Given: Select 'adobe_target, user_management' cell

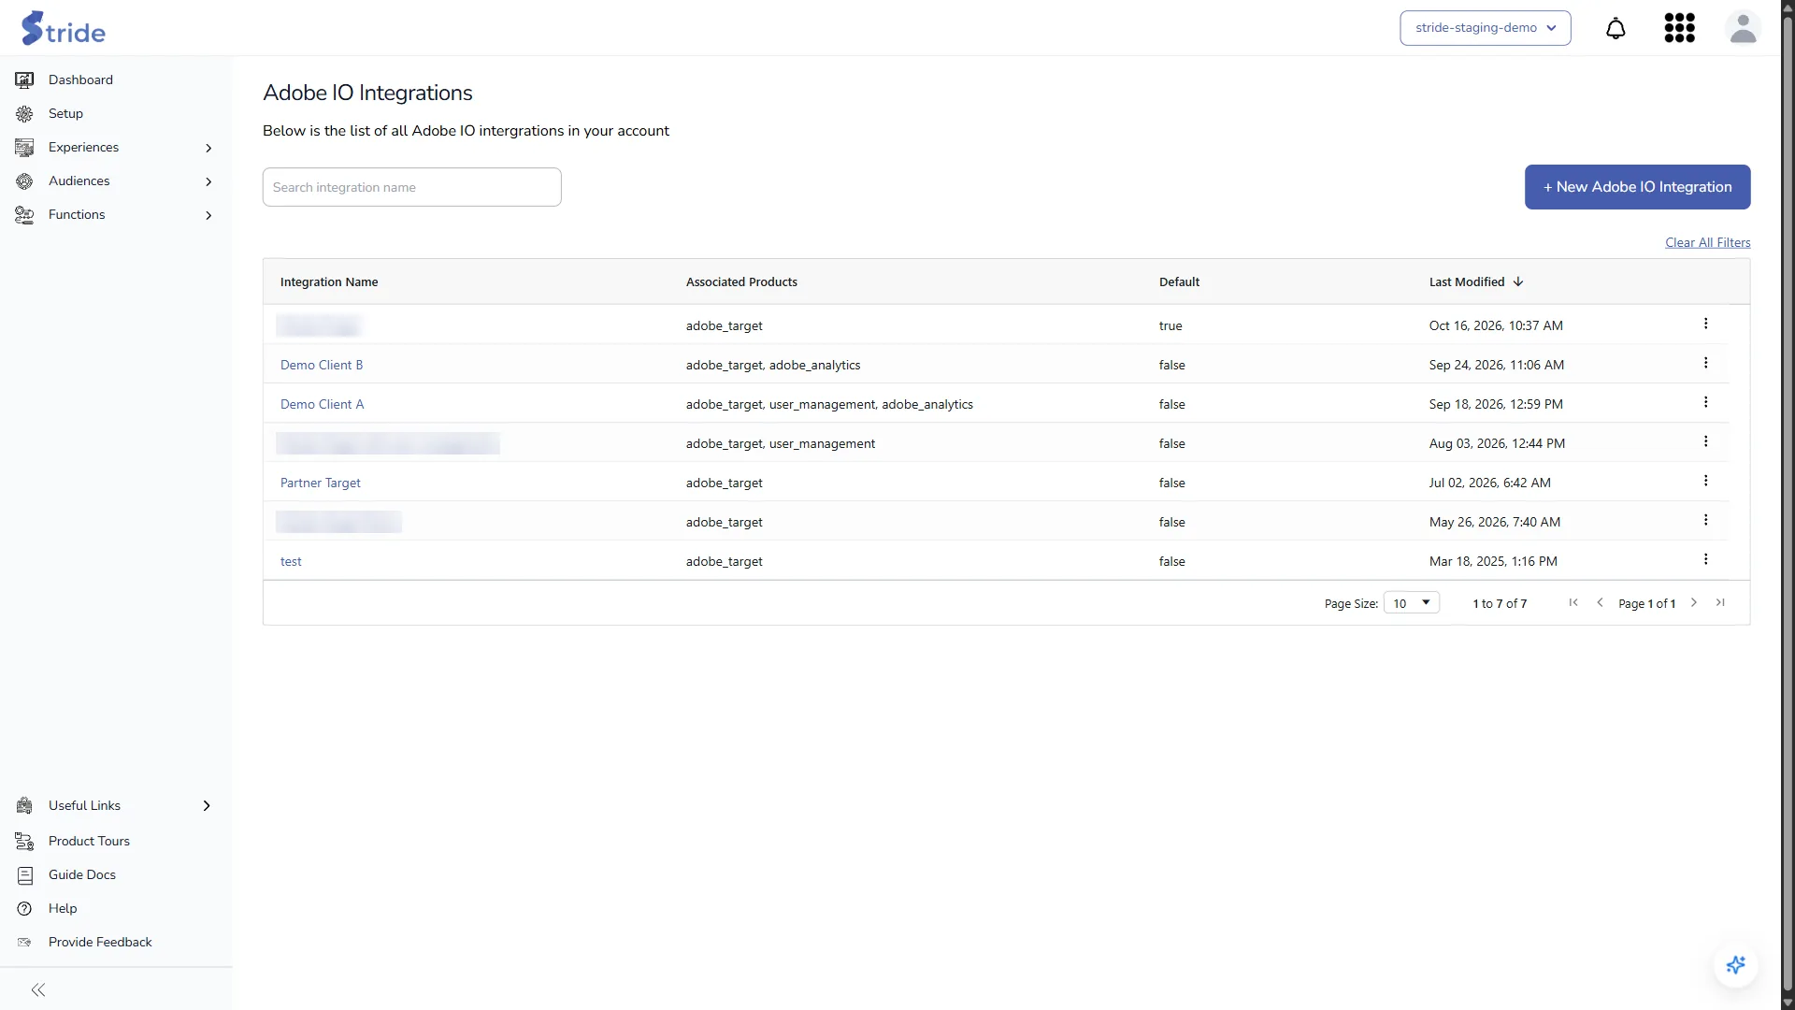Looking at the screenshot, I should click(x=781, y=443).
